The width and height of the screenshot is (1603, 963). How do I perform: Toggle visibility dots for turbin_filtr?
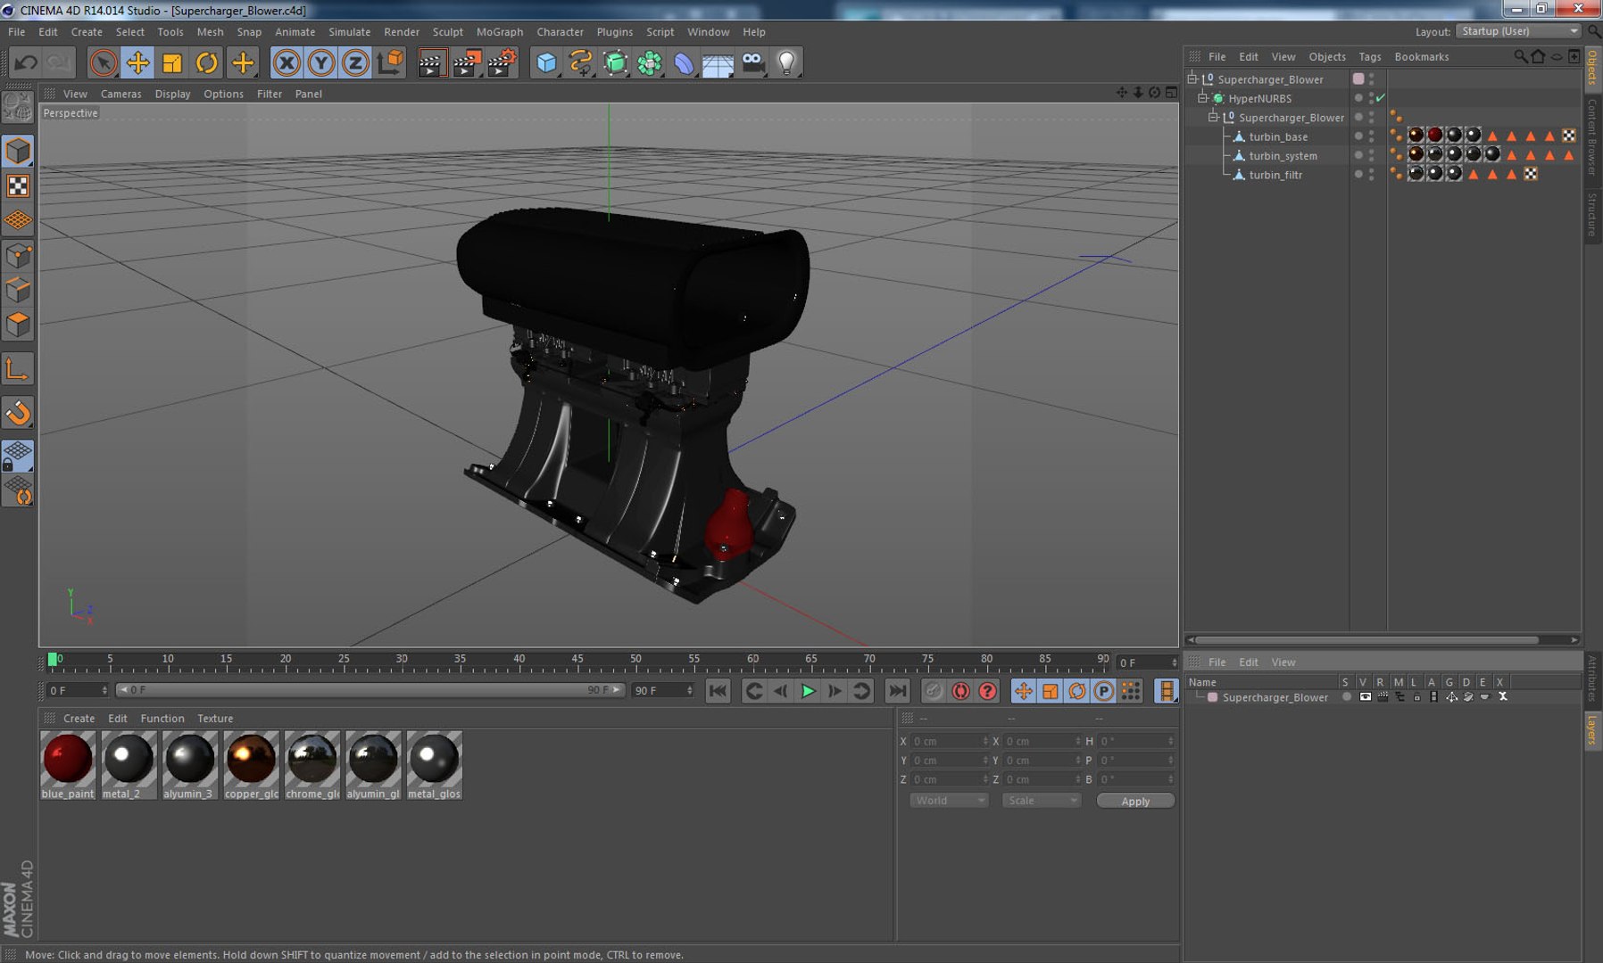coord(1372,175)
